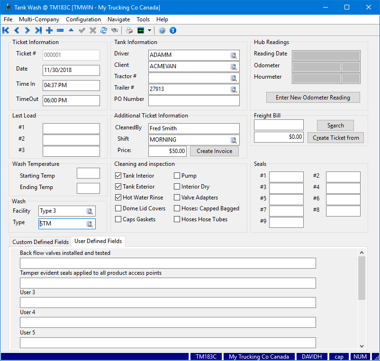380x361 pixels.
Task: Click the Create Invoice button
Action: [x=214, y=151]
